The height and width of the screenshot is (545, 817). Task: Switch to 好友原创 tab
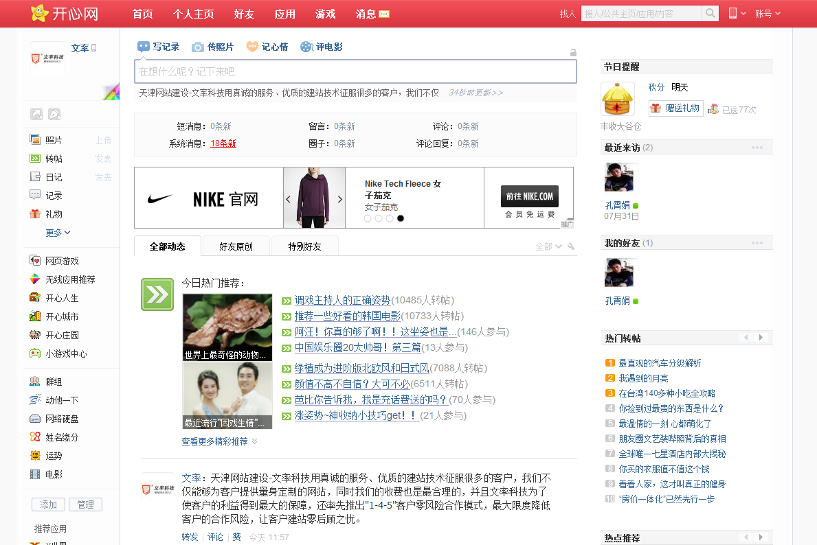click(x=236, y=246)
